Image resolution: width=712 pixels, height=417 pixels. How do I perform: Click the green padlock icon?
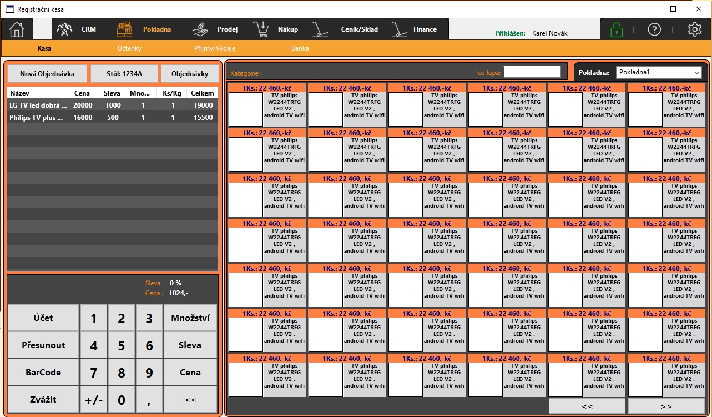coord(617,30)
